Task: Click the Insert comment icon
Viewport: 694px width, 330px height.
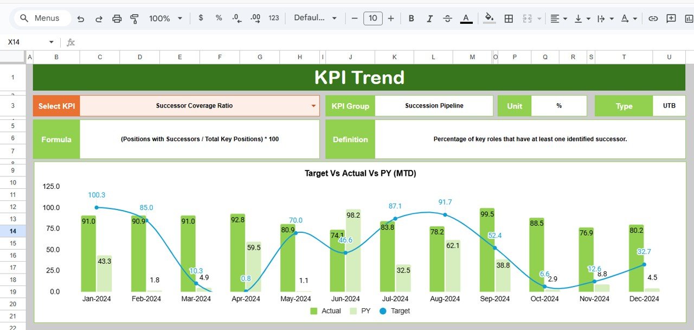Action: pyautogui.click(x=670, y=18)
